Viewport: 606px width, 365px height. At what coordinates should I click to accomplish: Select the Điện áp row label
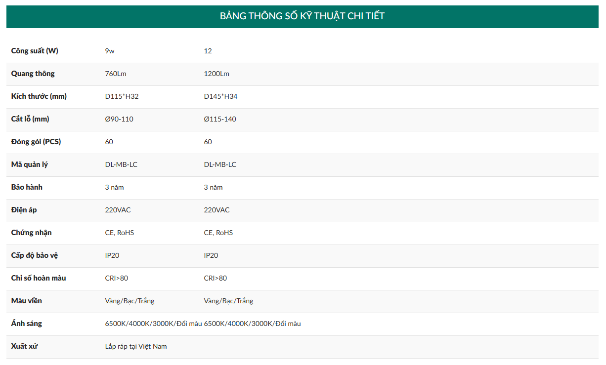tap(24, 210)
